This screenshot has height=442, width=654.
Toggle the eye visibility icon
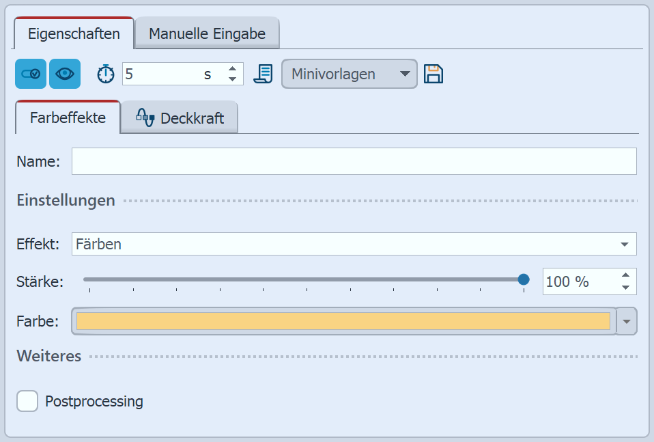click(x=65, y=74)
